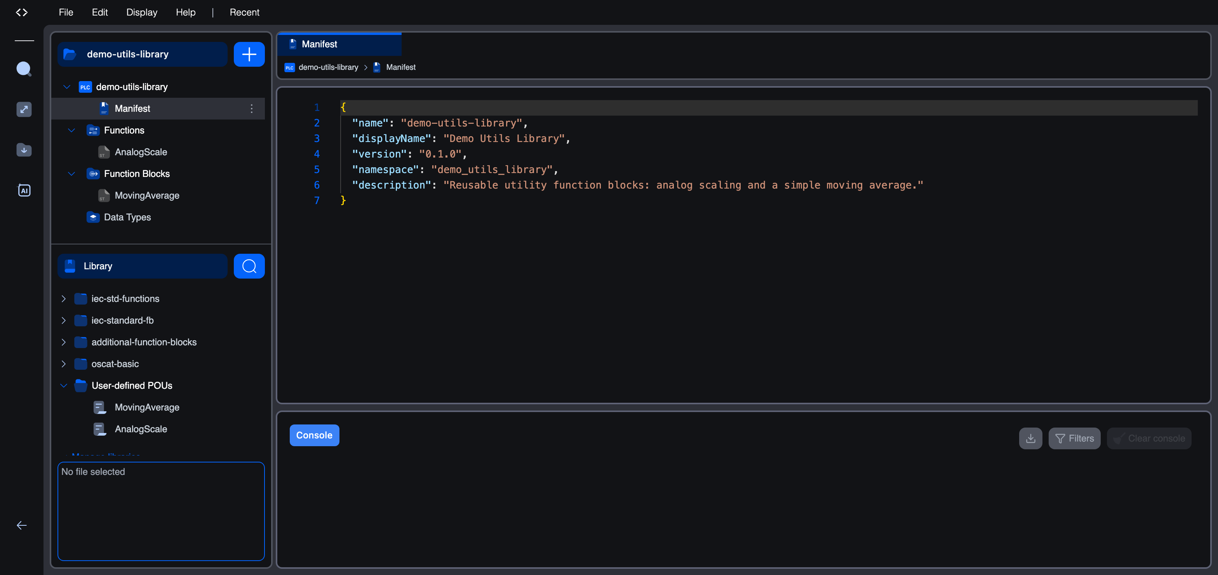Open the Recent menu
Viewport: 1218px width, 575px height.
click(244, 12)
